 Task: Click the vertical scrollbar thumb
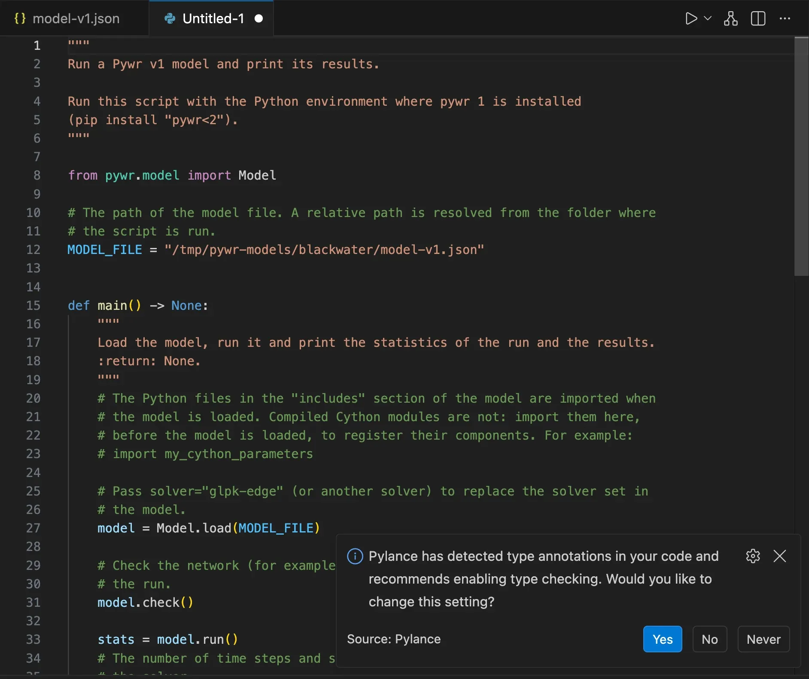(801, 157)
